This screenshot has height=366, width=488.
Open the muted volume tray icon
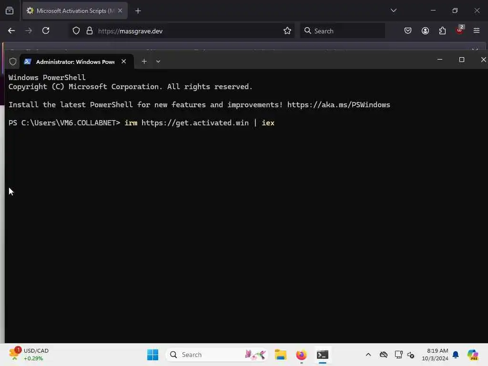(x=411, y=355)
